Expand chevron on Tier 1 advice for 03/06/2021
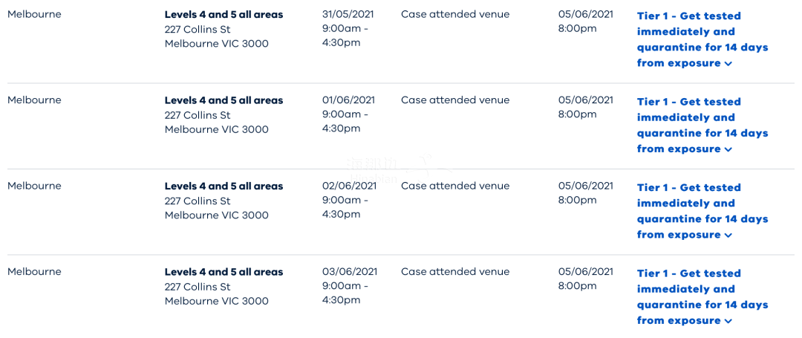 pyautogui.click(x=728, y=322)
